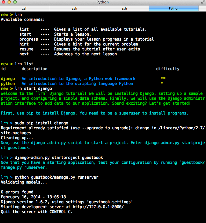Click 'Gives a hint for the current problem'
The width and height of the screenshot is (206, 223).
[96, 44]
